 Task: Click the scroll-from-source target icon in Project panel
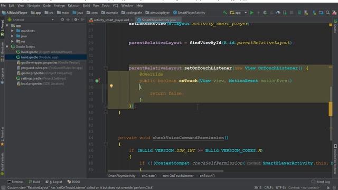pos(62,20)
